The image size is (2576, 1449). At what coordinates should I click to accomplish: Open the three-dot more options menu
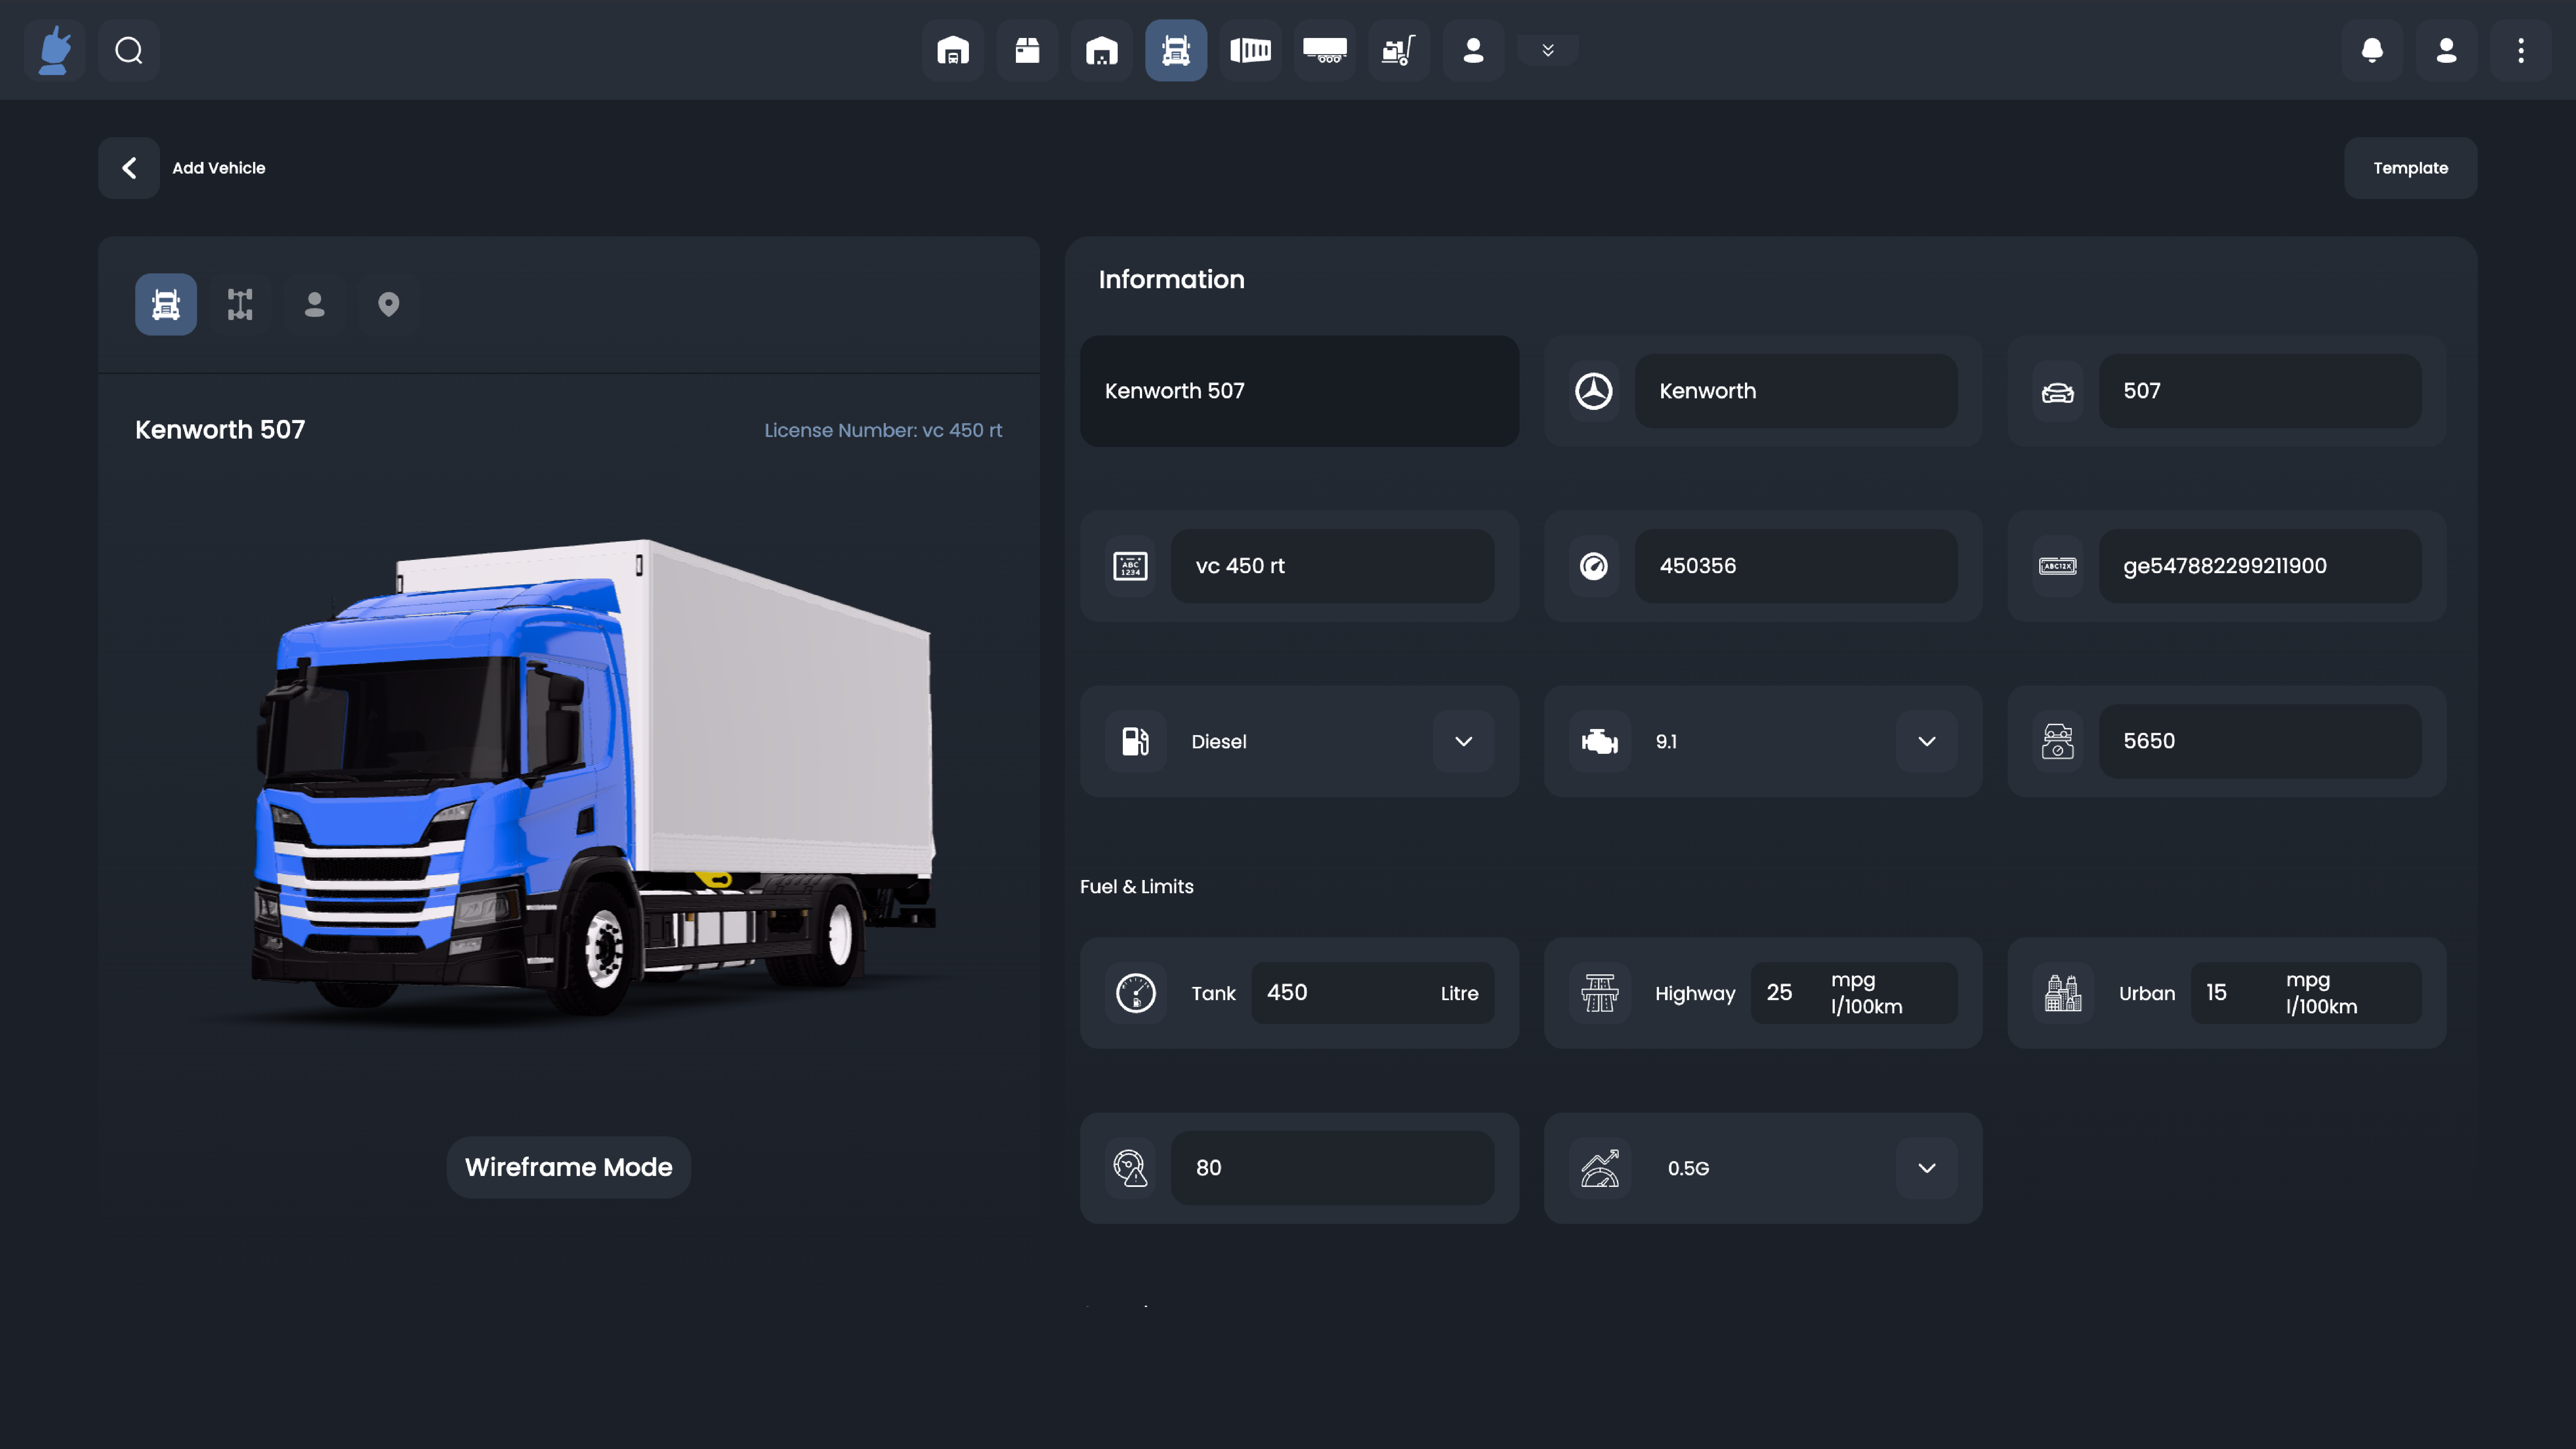coord(2521,50)
